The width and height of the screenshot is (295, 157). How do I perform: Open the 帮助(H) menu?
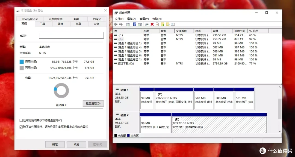point(157,19)
